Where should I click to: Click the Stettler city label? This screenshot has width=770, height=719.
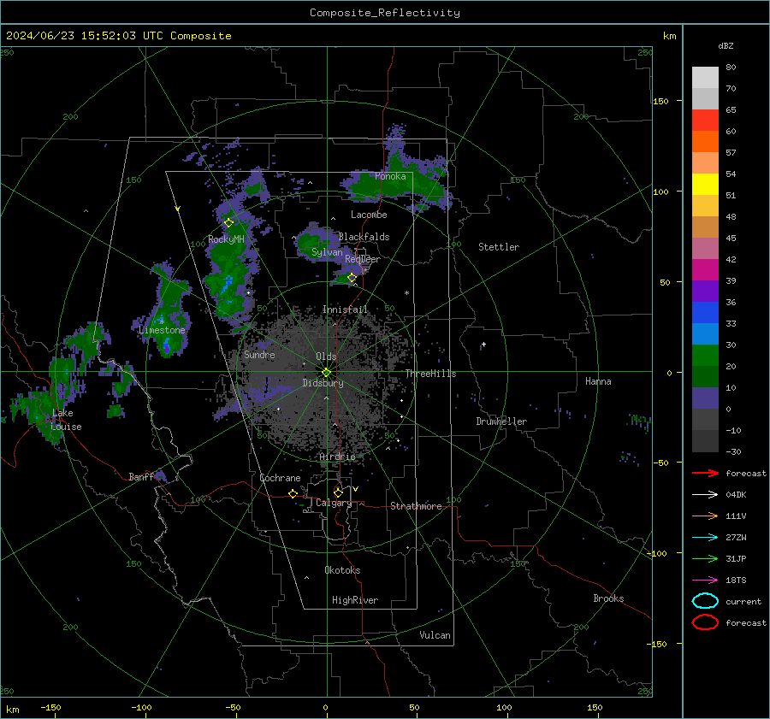coord(499,247)
